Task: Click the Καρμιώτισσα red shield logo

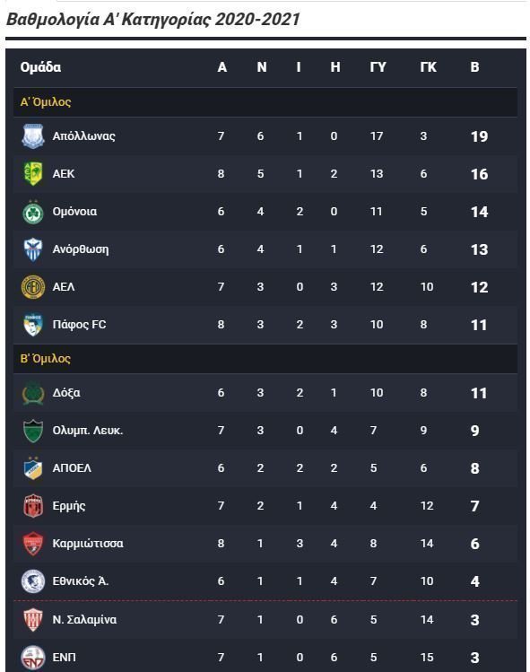Action: tap(33, 544)
